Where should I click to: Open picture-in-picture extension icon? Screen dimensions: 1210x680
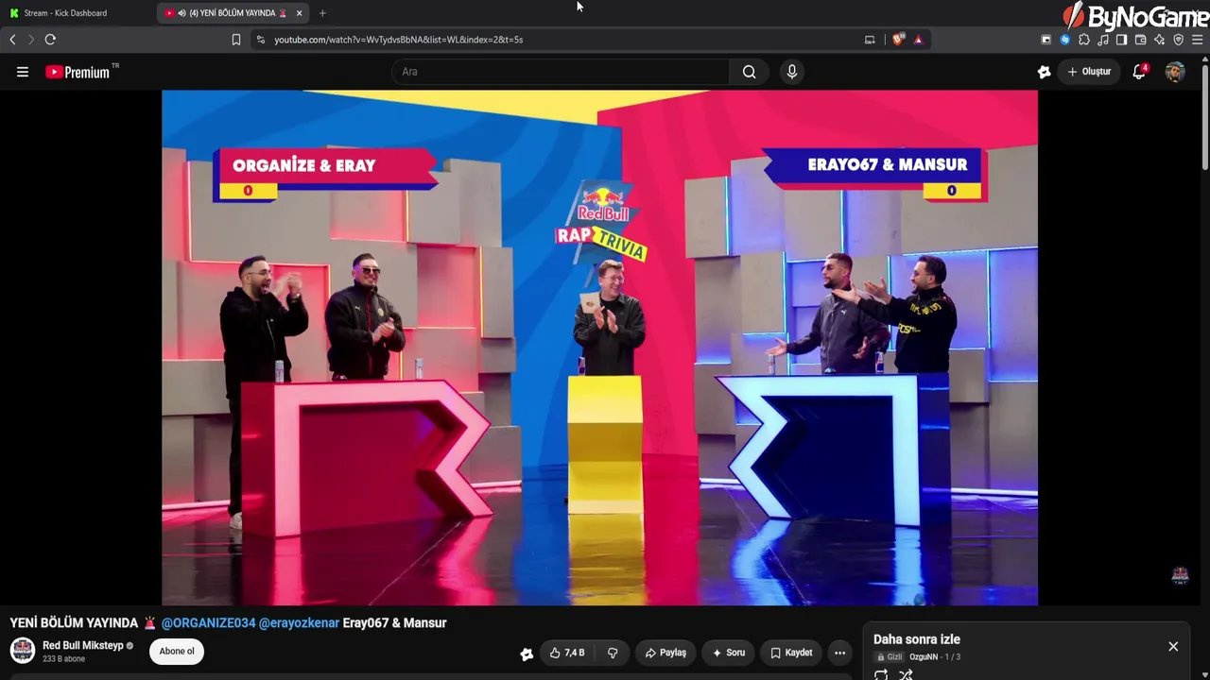[1046, 40]
